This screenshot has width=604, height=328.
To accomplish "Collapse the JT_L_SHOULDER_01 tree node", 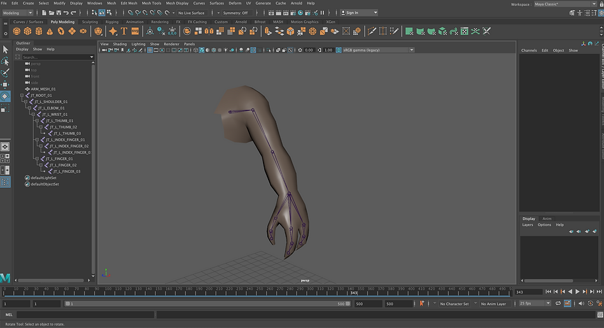I will [x=26, y=102].
